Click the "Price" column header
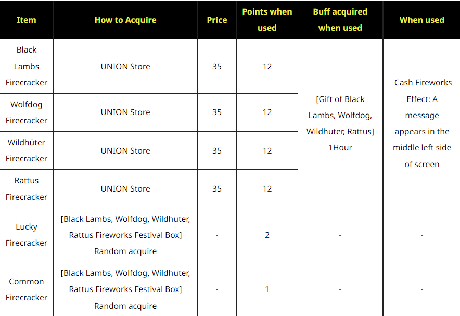The height and width of the screenshot is (316, 460). [217, 20]
